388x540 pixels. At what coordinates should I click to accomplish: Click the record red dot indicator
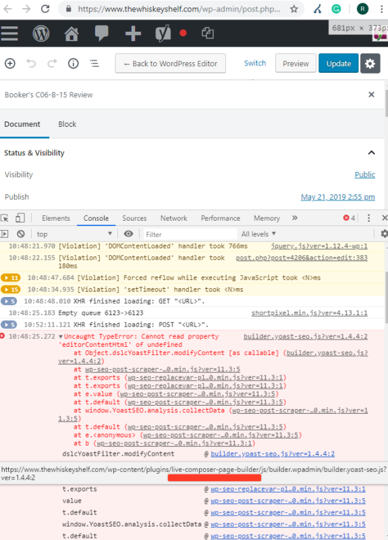pos(183,33)
